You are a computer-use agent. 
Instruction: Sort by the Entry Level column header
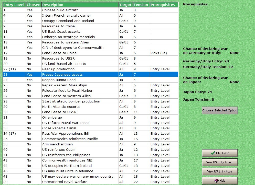coord(14,5)
